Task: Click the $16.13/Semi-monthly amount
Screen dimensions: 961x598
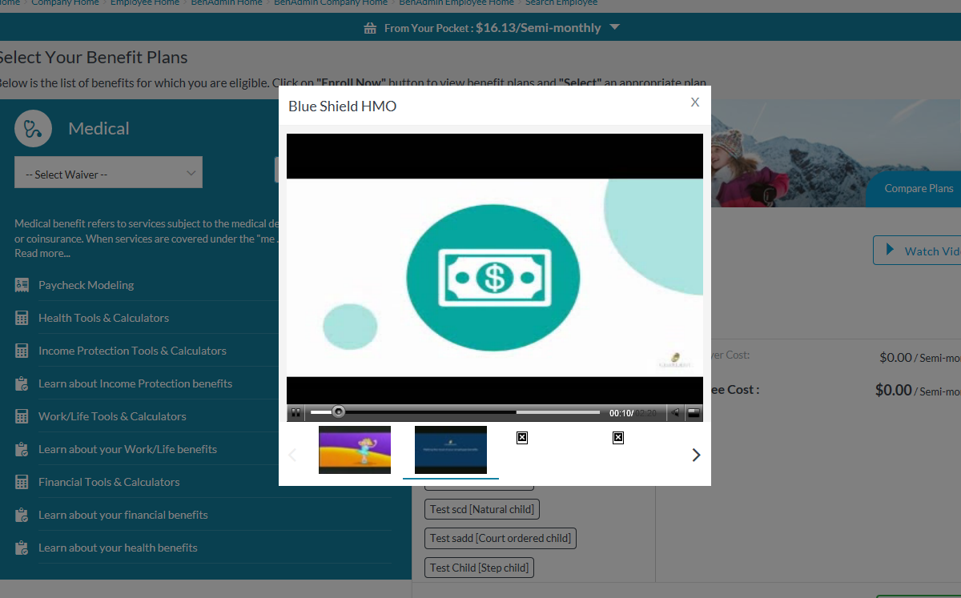Action: click(x=538, y=28)
